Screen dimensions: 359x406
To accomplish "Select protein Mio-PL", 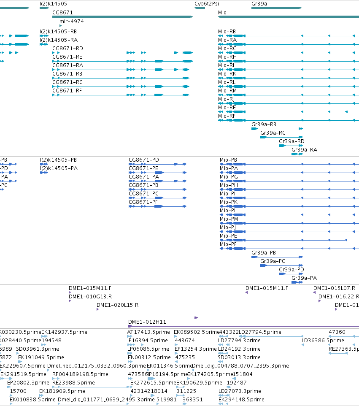I will coord(289,215).
